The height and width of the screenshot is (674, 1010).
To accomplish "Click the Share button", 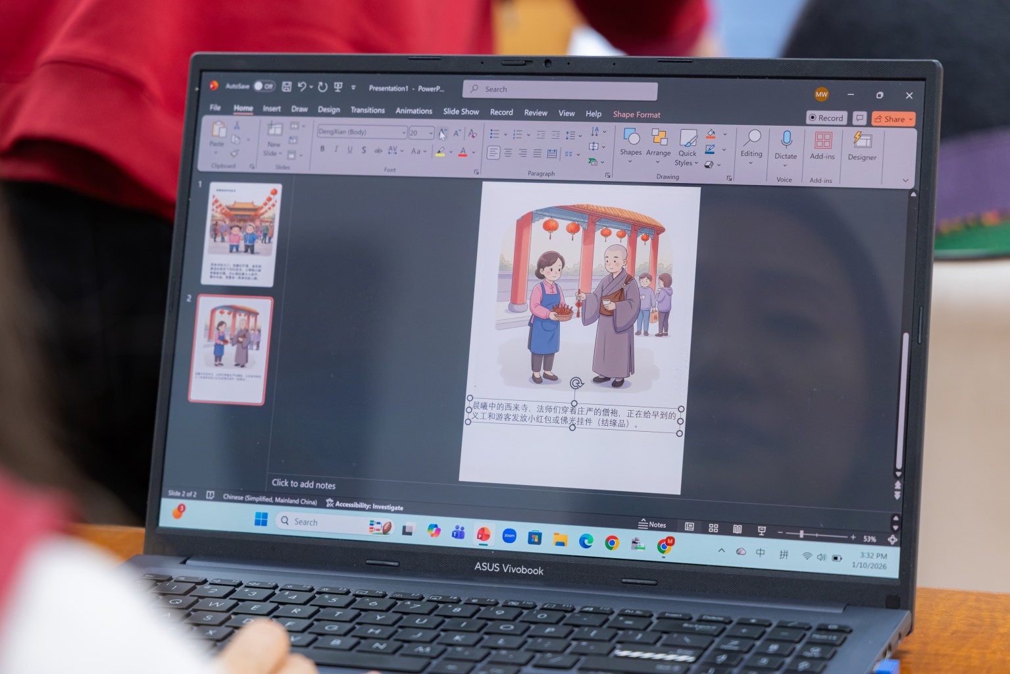I will (x=893, y=119).
